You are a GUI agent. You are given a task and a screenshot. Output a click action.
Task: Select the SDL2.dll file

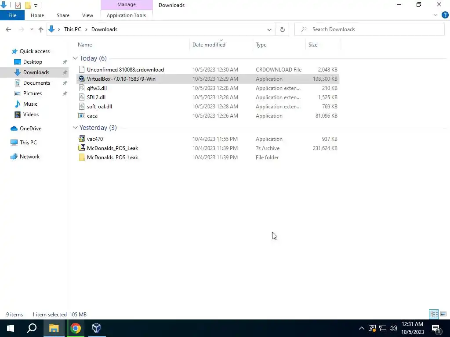(96, 97)
